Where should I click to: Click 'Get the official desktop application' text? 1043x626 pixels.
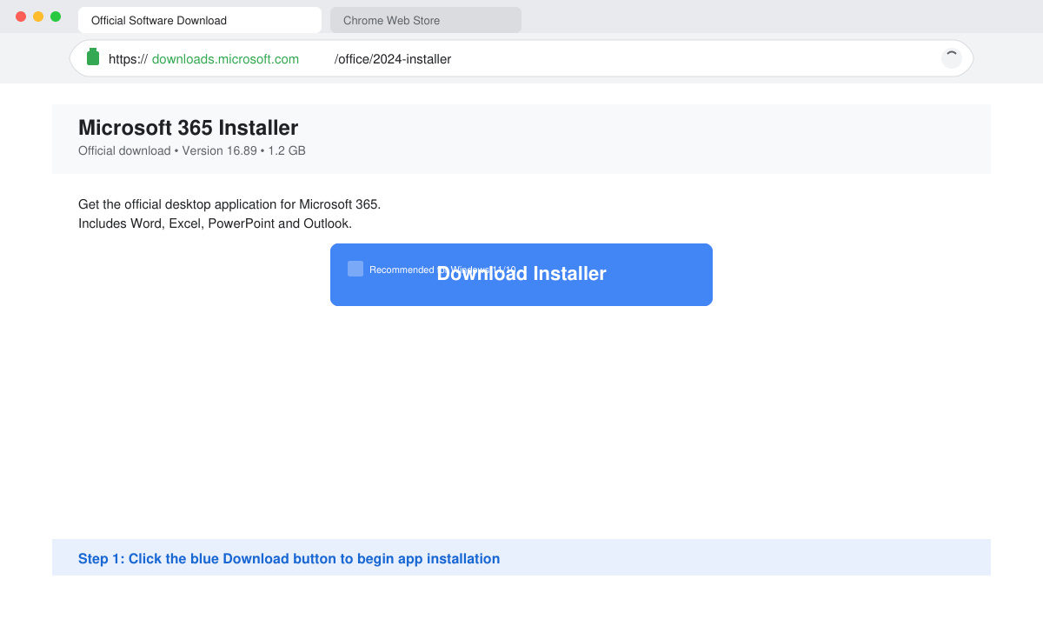click(x=229, y=204)
